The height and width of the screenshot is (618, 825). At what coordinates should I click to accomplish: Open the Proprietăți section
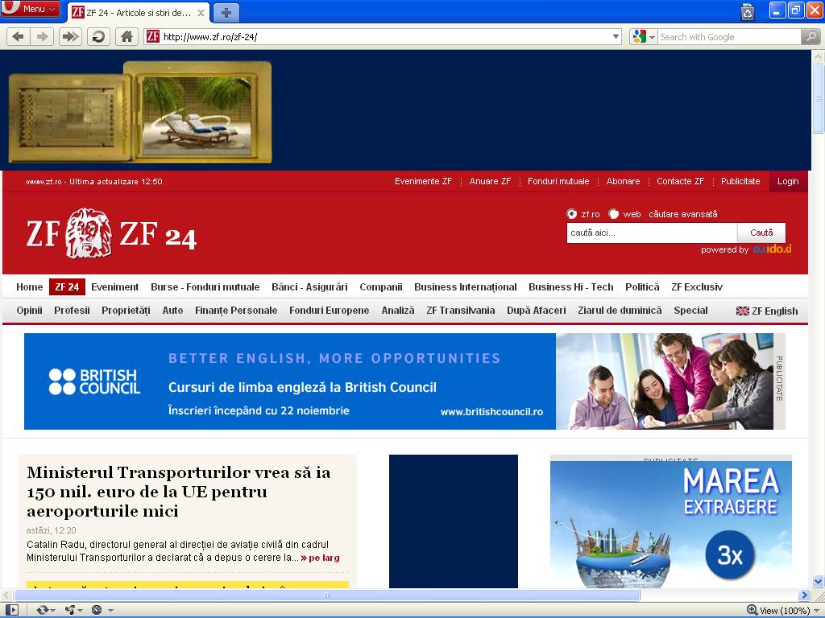tap(126, 311)
